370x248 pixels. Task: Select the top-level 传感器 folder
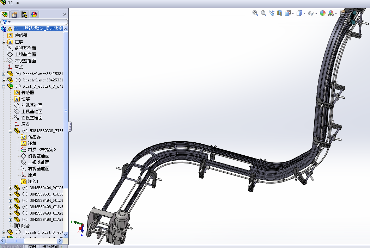click(x=21, y=35)
